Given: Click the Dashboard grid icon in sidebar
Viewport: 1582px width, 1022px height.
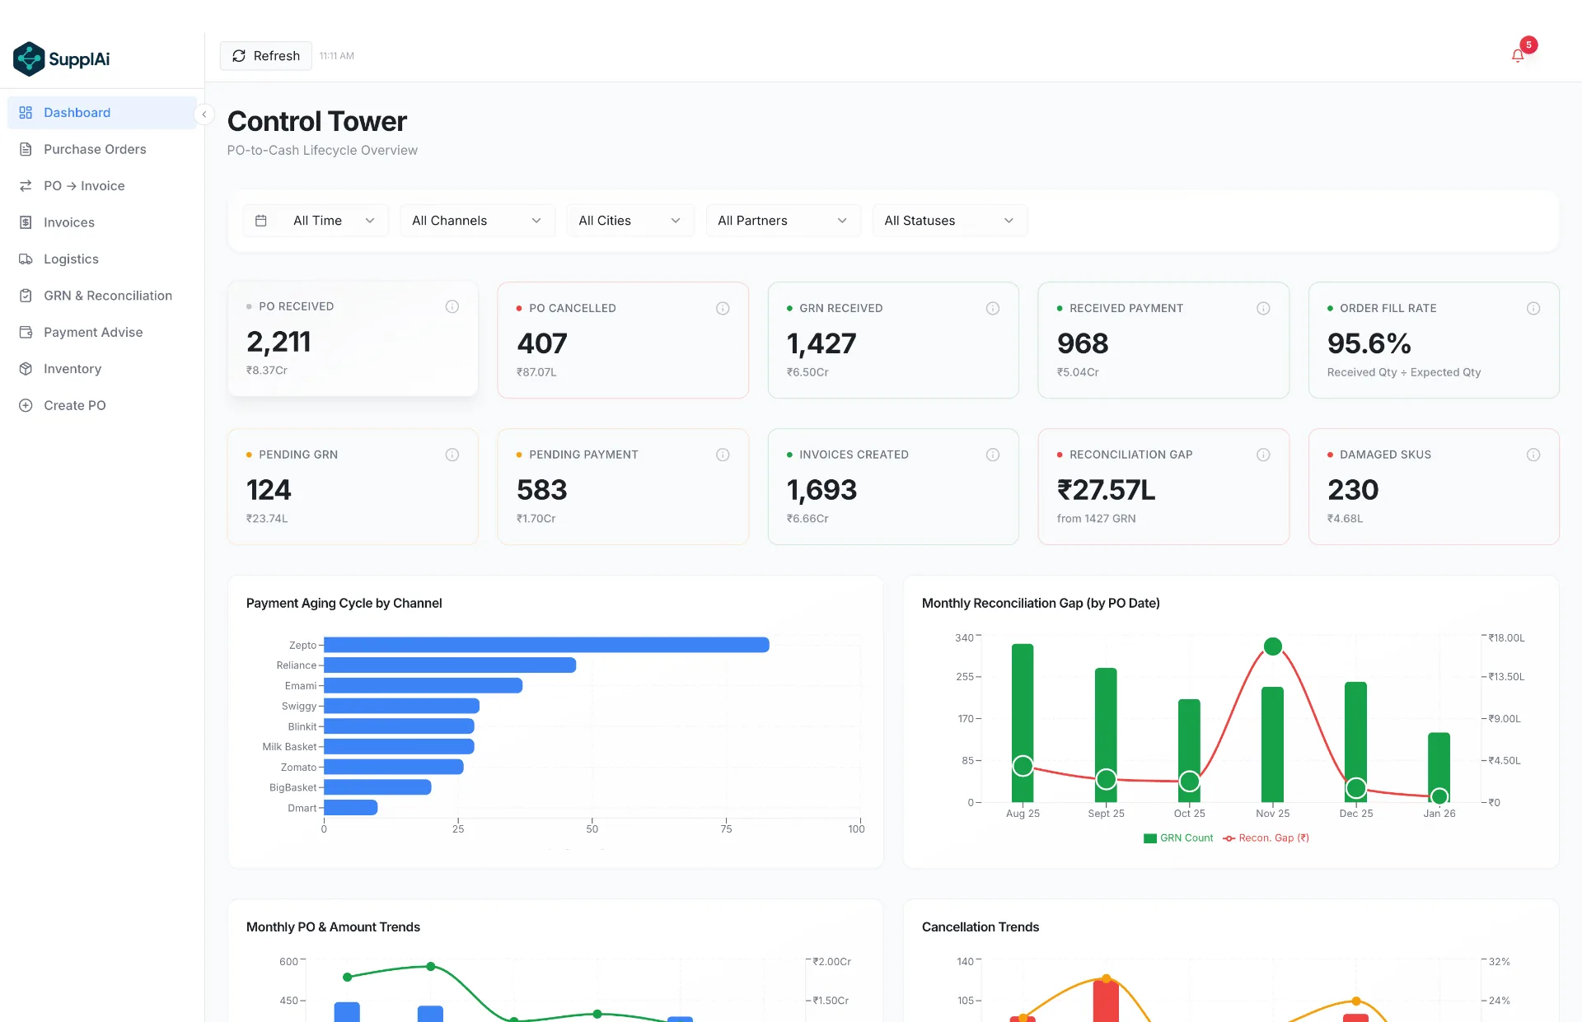Looking at the screenshot, I should click(x=26, y=113).
